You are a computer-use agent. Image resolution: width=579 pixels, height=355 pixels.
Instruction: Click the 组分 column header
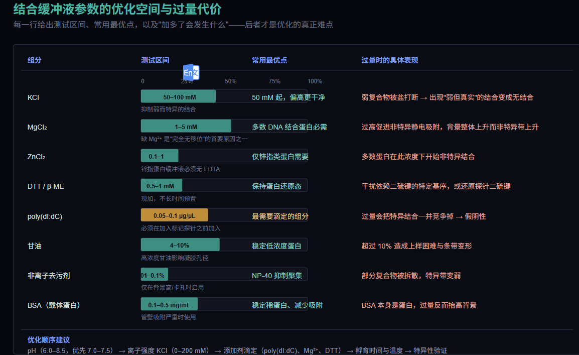34,60
